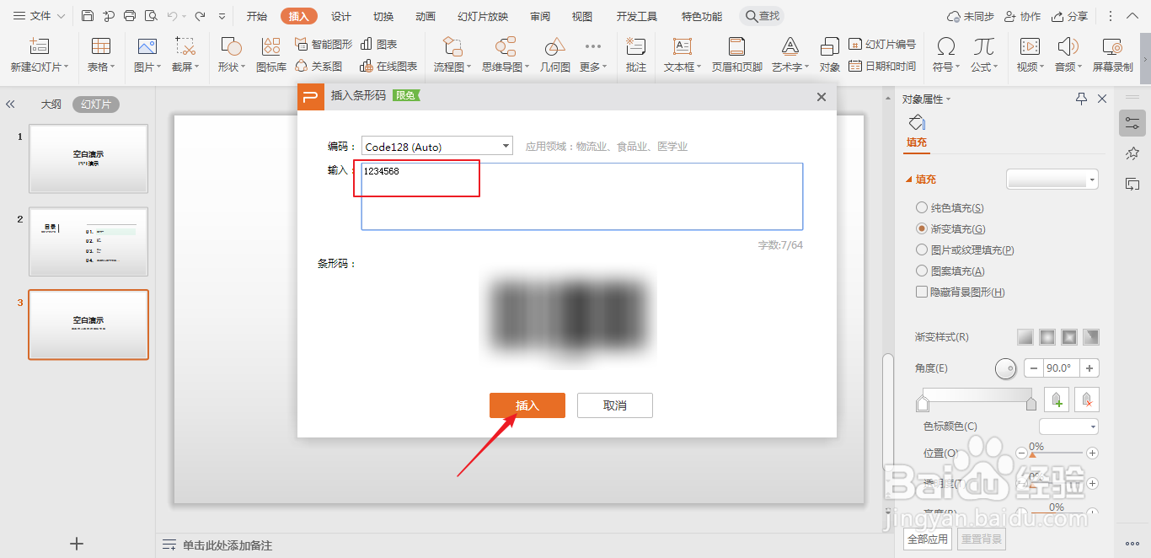The height and width of the screenshot is (558, 1151).
Task: Click the More (更多) ribbon icon
Action: tap(593, 47)
